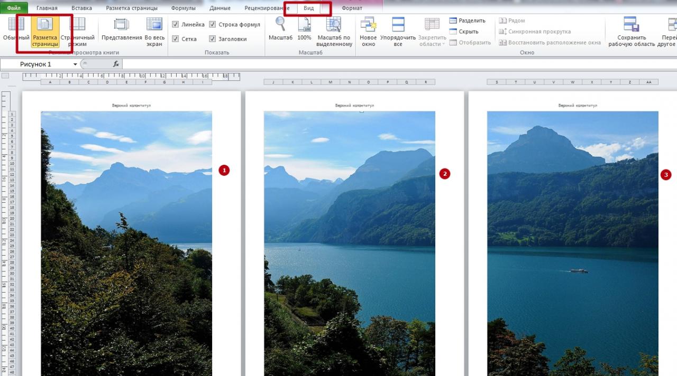Open Представления custom views
Viewport: 677px width, 376px height.
(122, 25)
